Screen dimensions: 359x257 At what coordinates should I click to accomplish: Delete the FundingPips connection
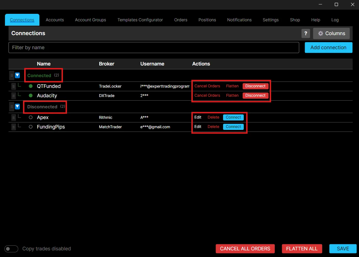213,127
